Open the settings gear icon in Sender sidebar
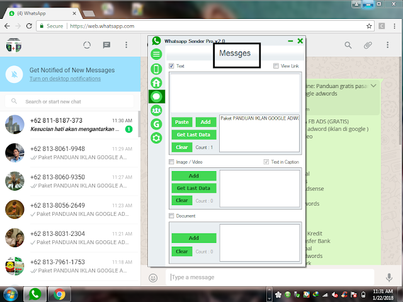The width and height of the screenshot is (403, 302). [x=156, y=138]
